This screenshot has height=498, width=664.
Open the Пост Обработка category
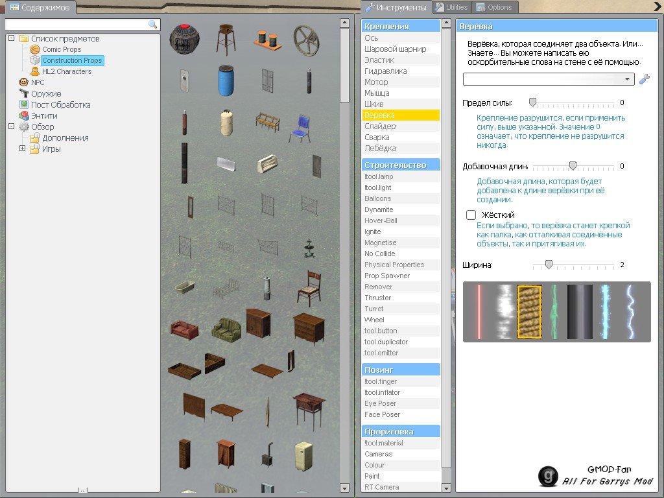coord(60,104)
